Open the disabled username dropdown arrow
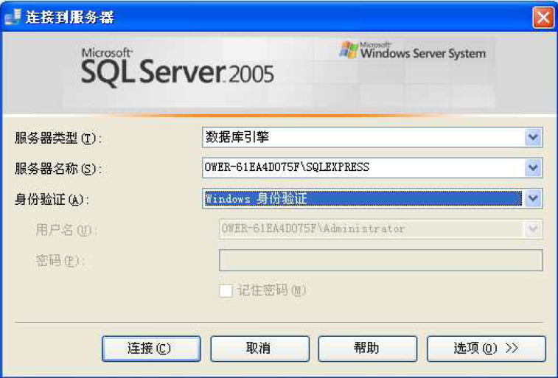 (x=533, y=228)
